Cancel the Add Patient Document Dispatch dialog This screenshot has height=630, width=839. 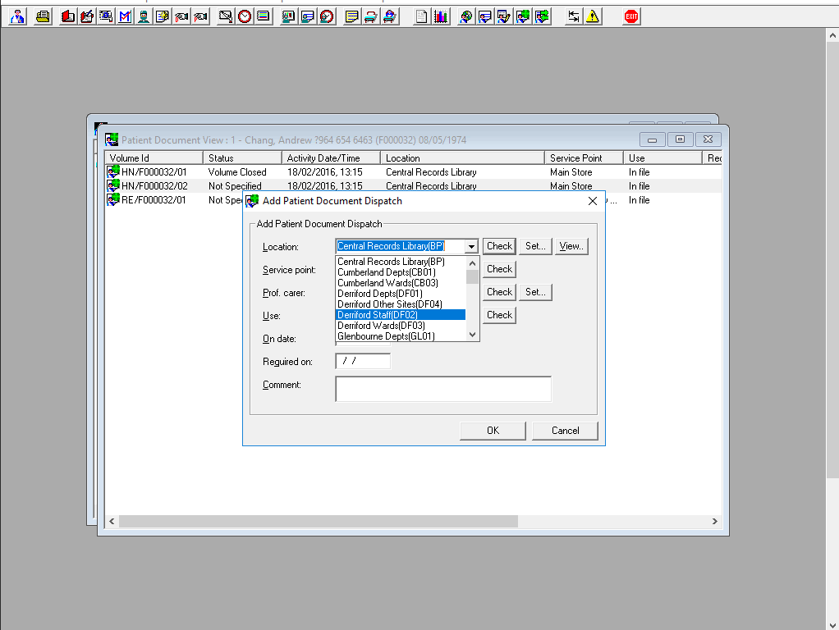[x=565, y=431]
